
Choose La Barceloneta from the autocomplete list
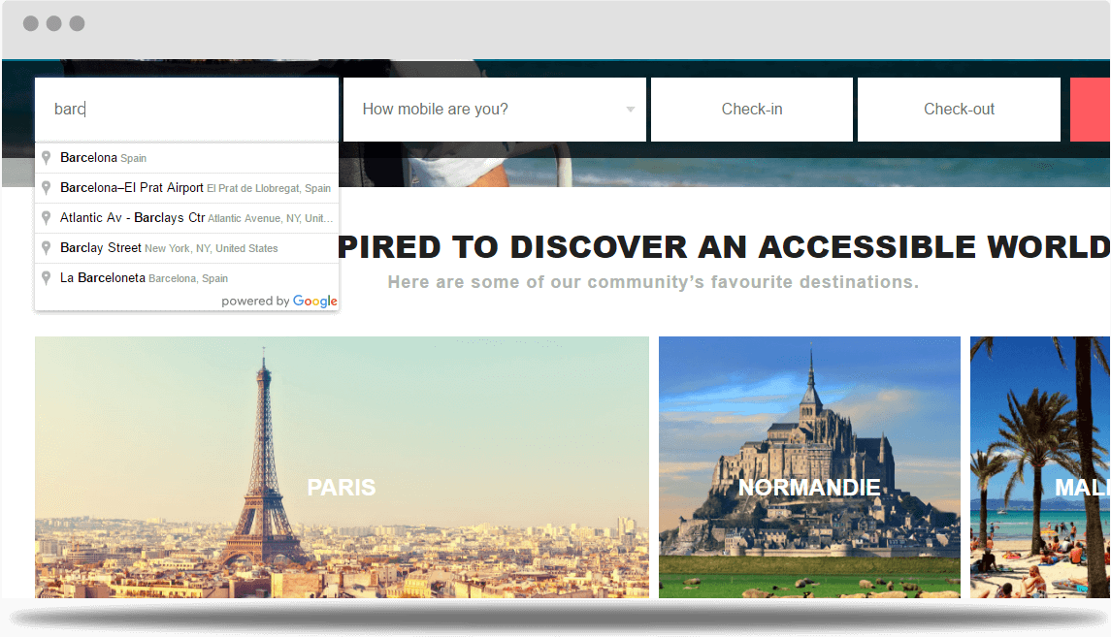click(x=187, y=278)
